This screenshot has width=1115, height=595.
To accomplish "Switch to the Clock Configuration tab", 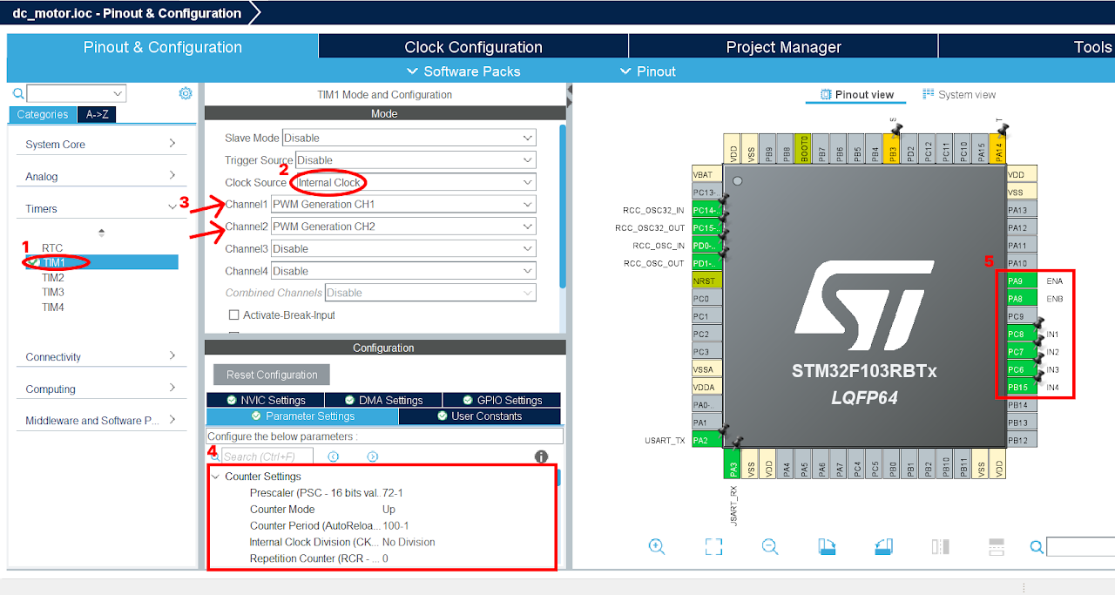I will coord(475,46).
